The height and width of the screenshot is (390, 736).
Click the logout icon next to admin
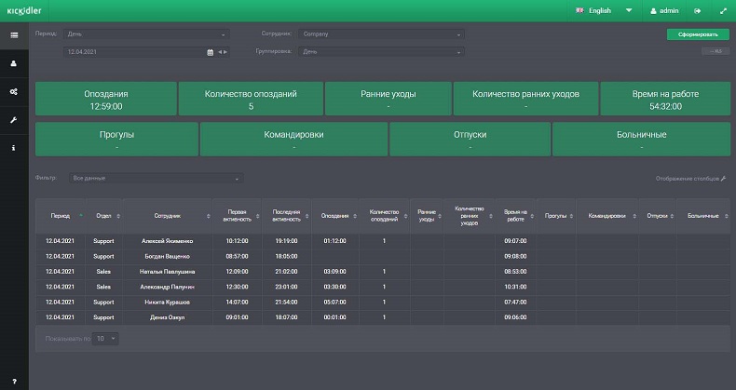point(697,11)
